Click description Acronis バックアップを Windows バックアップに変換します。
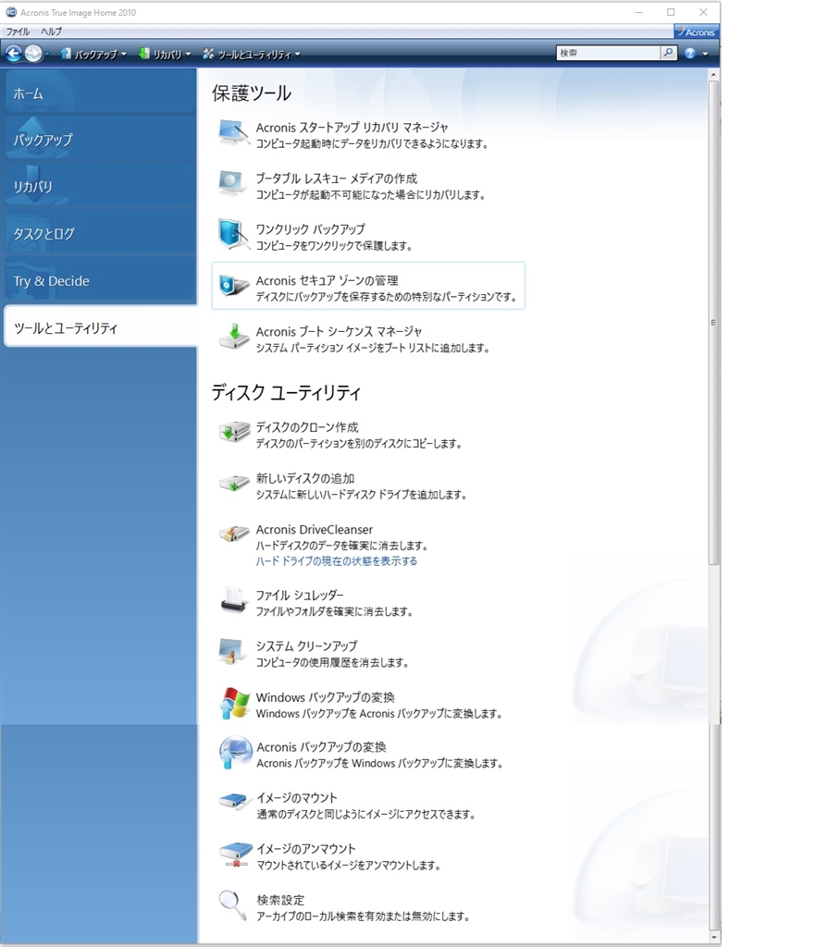Viewport: 817px width, 947px height. click(x=379, y=763)
